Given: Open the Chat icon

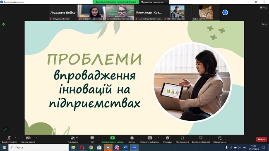Looking at the screenshot, I should 92,138.
